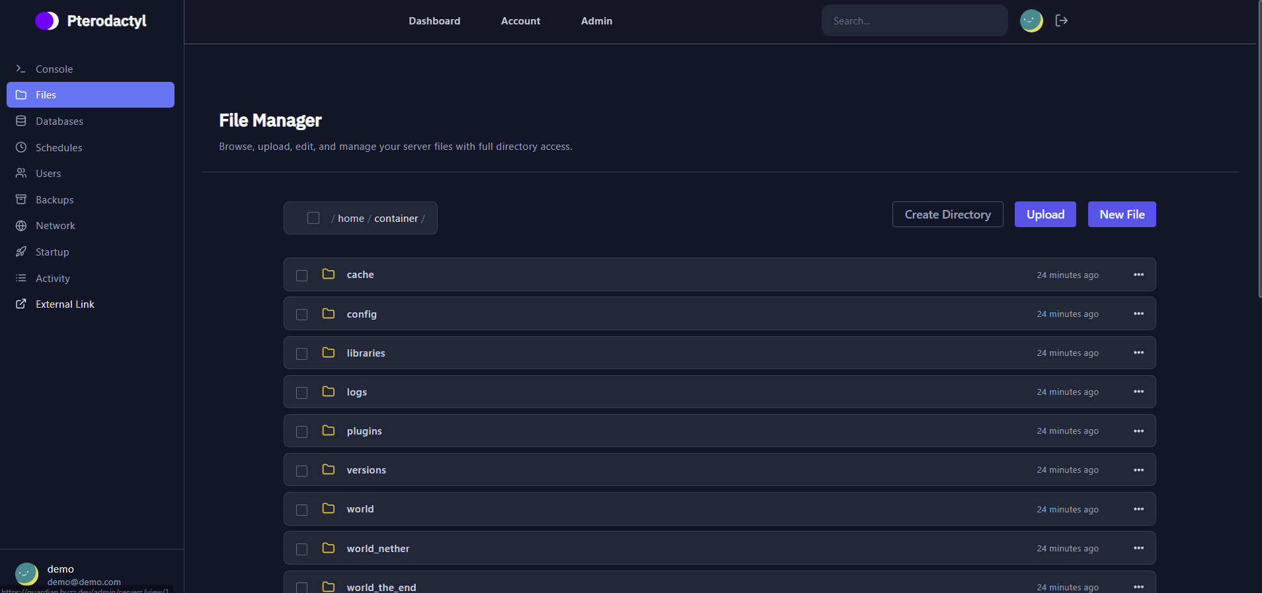Toggle the select-all checkbox beside breadcrumb
The height and width of the screenshot is (593, 1262).
tap(313, 218)
